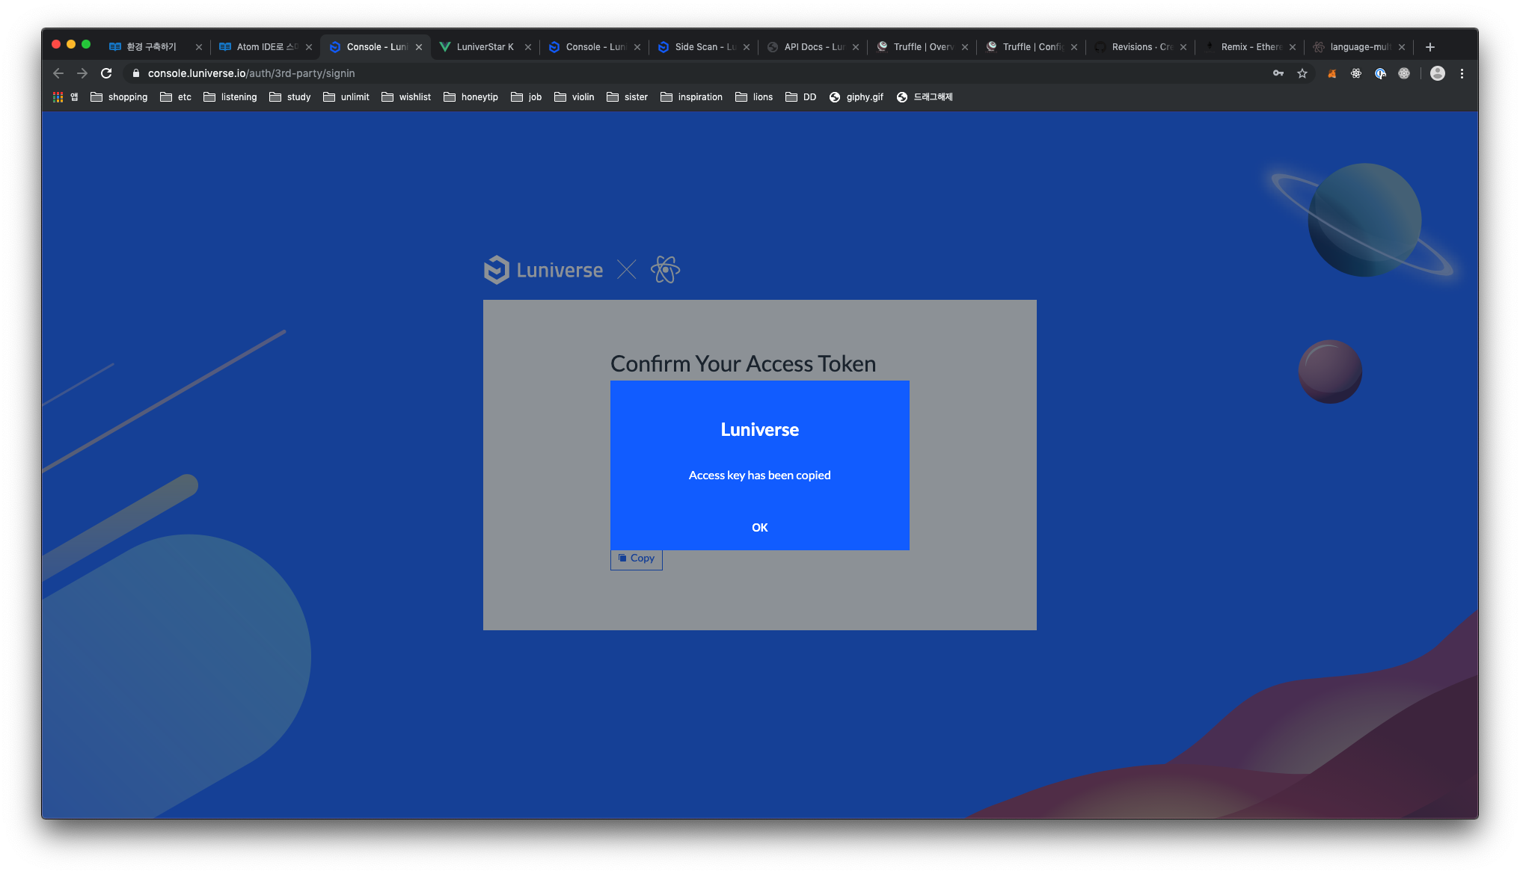This screenshot has width=1520, height=874.
Task: Open the React DevTools extension icon
Action: (x=1356, y=73)
